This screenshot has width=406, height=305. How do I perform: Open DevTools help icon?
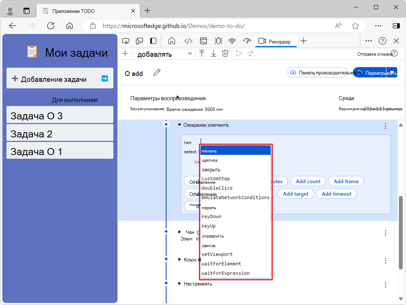coord(382,41)
